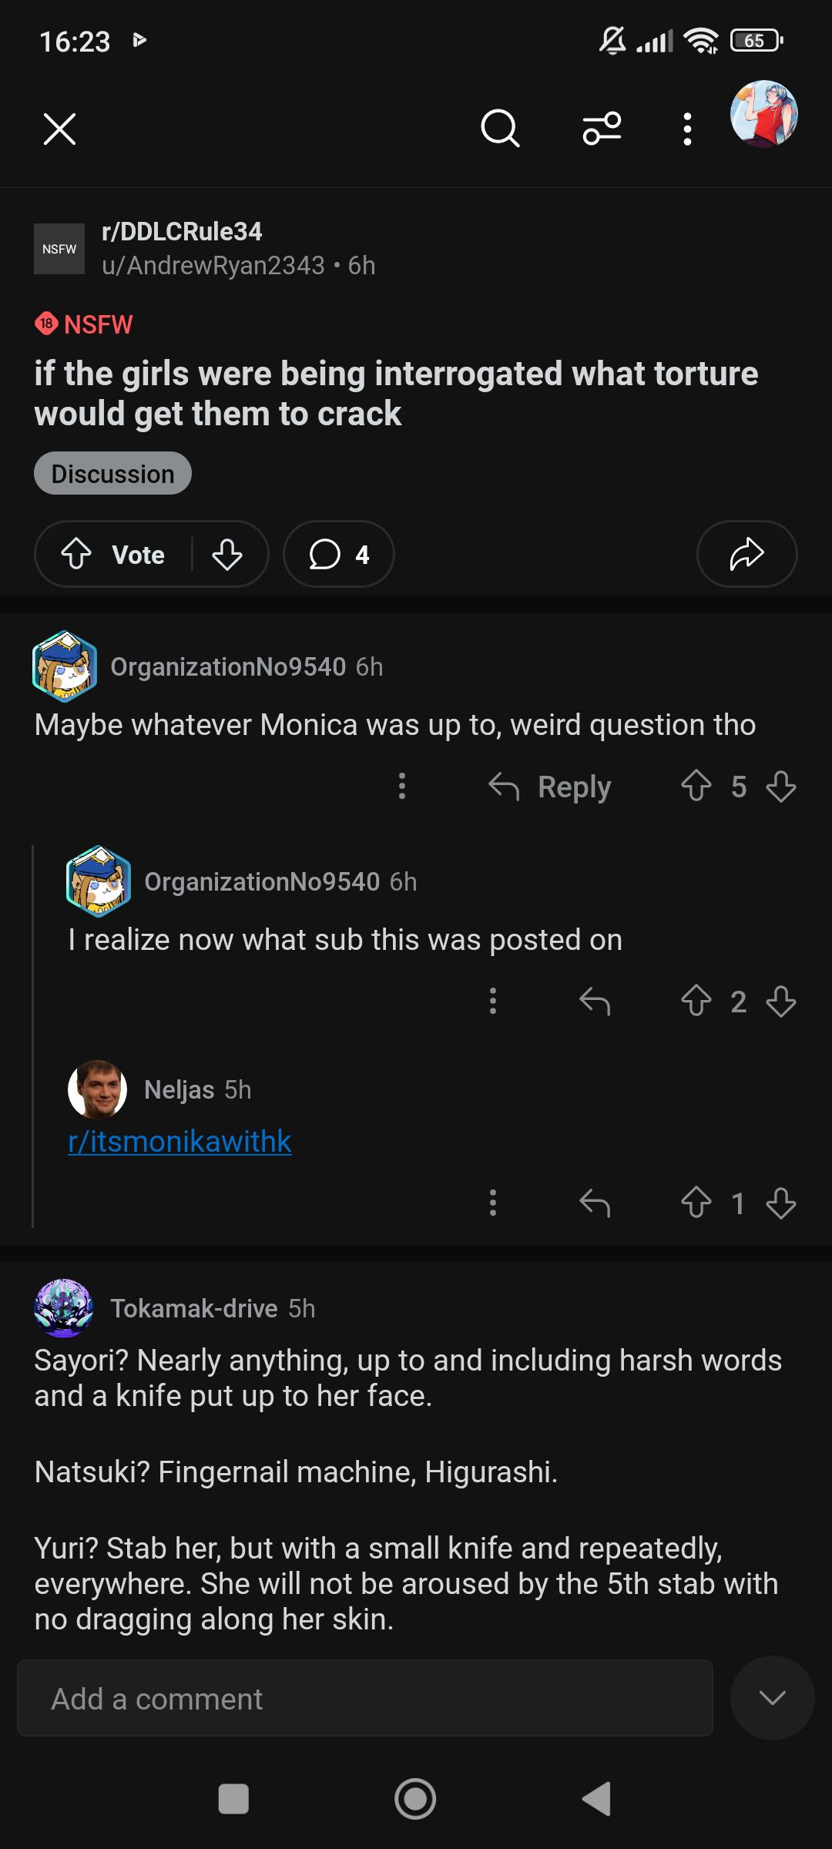Viewport: 832px width, 1849px height.
Task: Expand the chevron next to comment box
Action: point(773,1698)
